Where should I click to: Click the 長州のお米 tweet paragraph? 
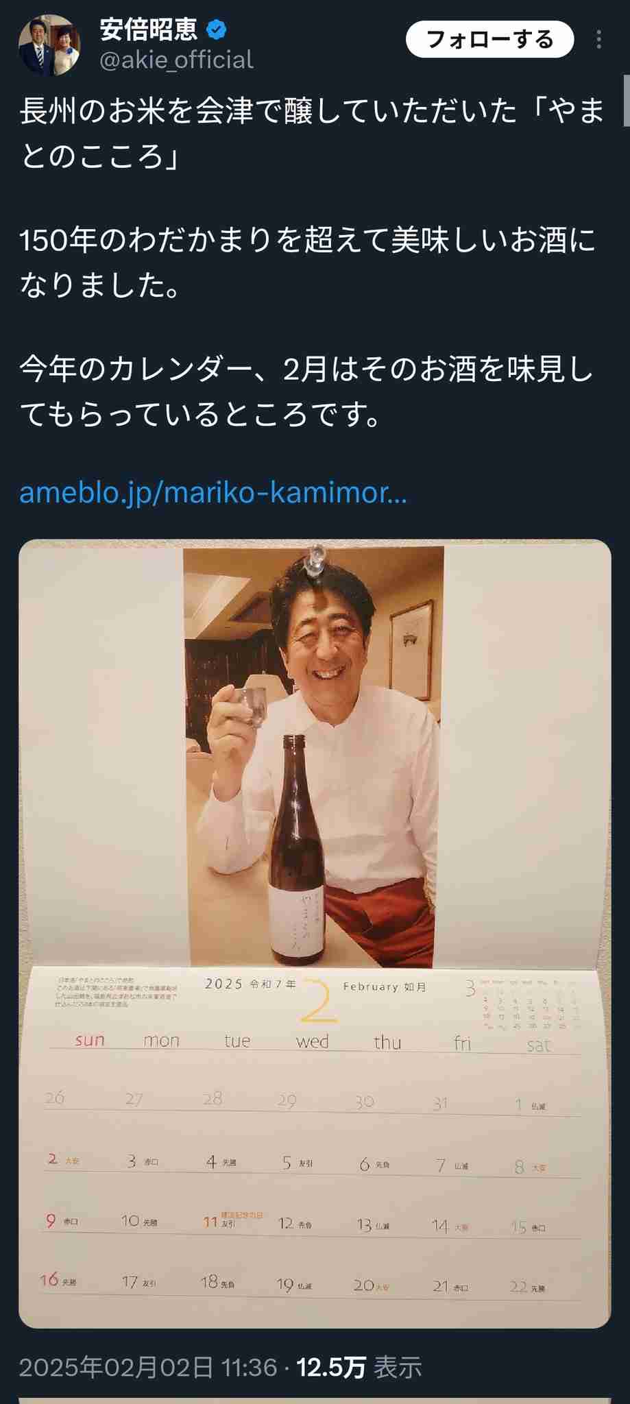[312, 134]
